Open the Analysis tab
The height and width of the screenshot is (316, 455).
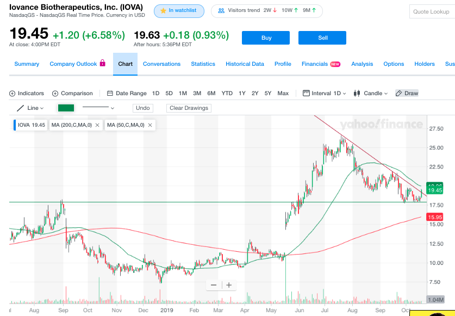362,64
